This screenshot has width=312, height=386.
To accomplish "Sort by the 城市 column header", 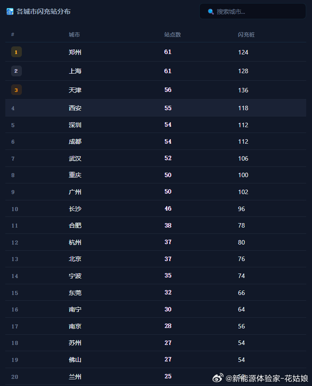I will click(74, 35).
